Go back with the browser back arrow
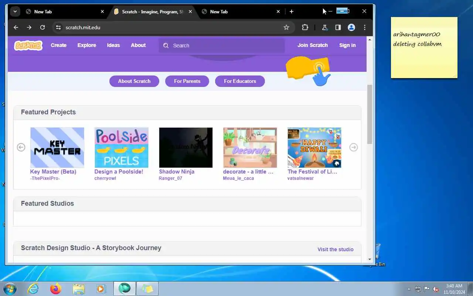Screen dimensions: 473x296 tap(16, 27)
